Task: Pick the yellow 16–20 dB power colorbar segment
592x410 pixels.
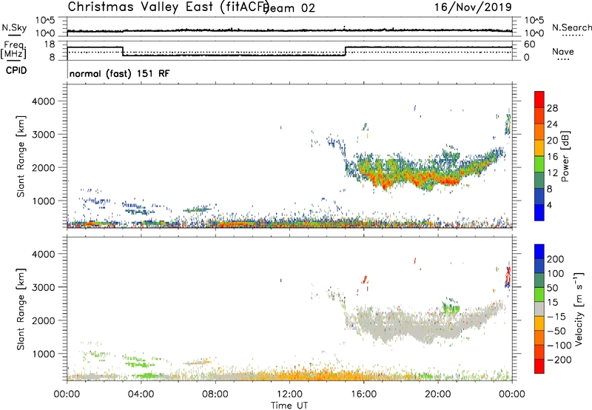Action: pos(539,148)
